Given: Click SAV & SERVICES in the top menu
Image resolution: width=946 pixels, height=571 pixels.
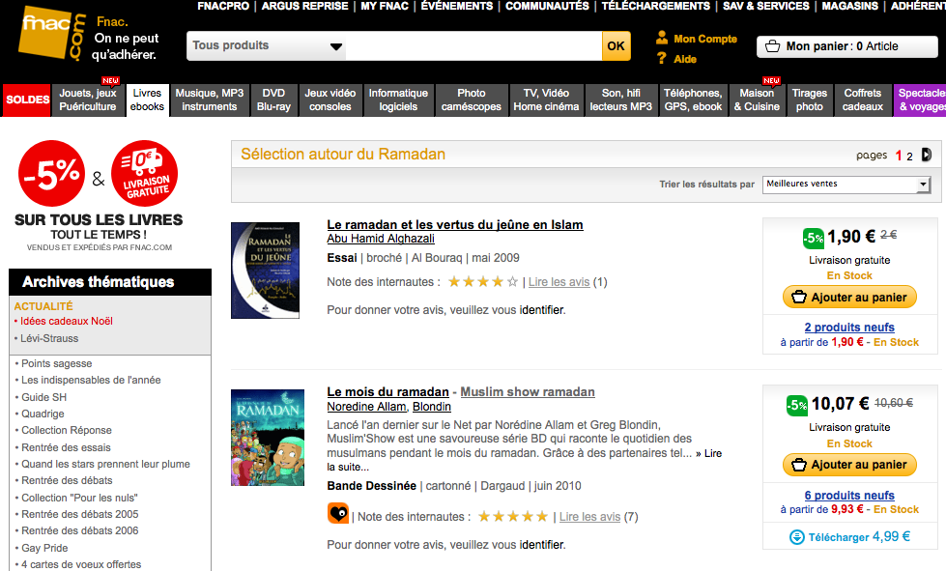Looking at the screenshot, I should pos(766,6).
